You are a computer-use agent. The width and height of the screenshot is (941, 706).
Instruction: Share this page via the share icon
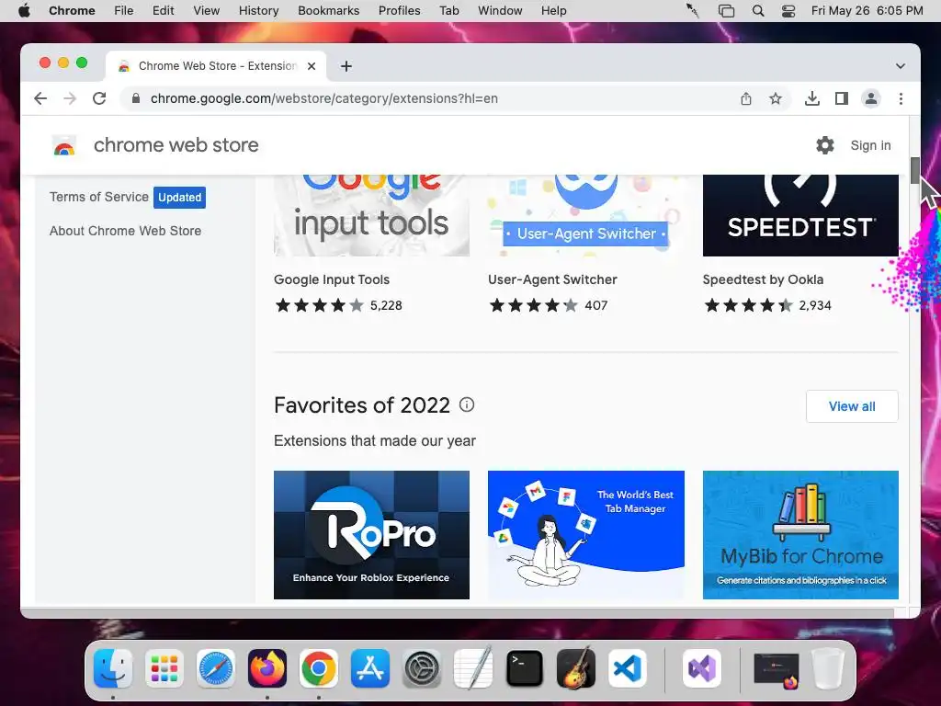pyautogui.click(x=746, y=98)
